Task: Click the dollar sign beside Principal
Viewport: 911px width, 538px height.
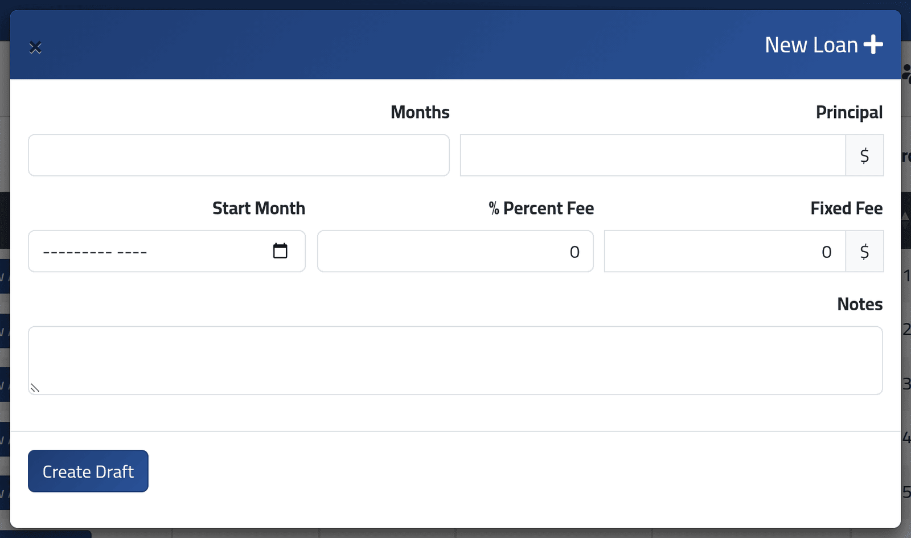Action: (864, 155)
